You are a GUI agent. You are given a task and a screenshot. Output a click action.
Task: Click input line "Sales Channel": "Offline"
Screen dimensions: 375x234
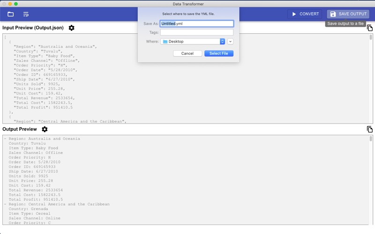[46, 61]
